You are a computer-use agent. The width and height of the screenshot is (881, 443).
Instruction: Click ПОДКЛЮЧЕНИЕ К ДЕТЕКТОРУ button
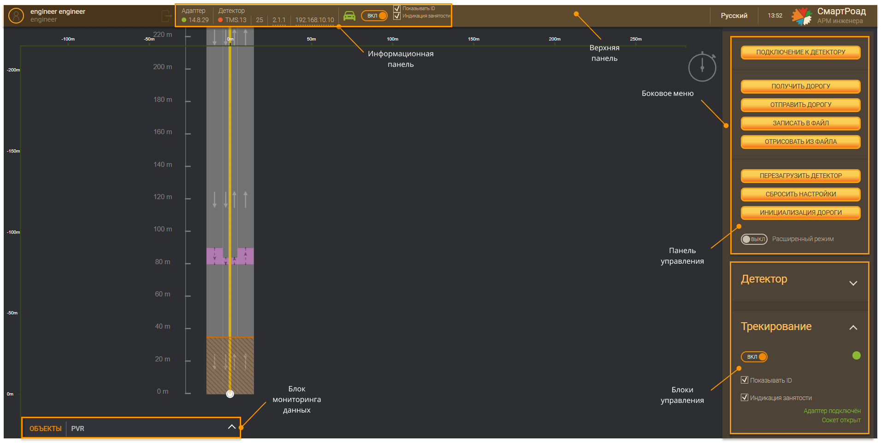tap(801, 52)
